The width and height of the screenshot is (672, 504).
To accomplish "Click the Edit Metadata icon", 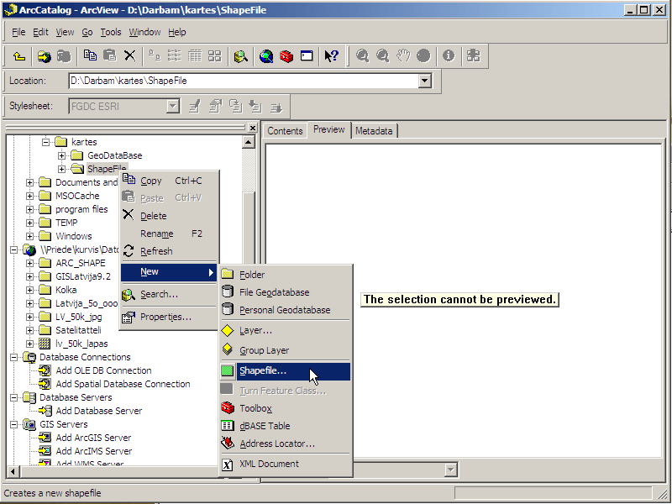I will point(195,106).
